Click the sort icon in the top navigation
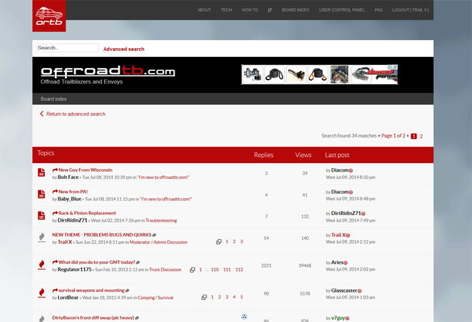Image resolution: width=472 pixels, height=322 pixels. [270, 10]
